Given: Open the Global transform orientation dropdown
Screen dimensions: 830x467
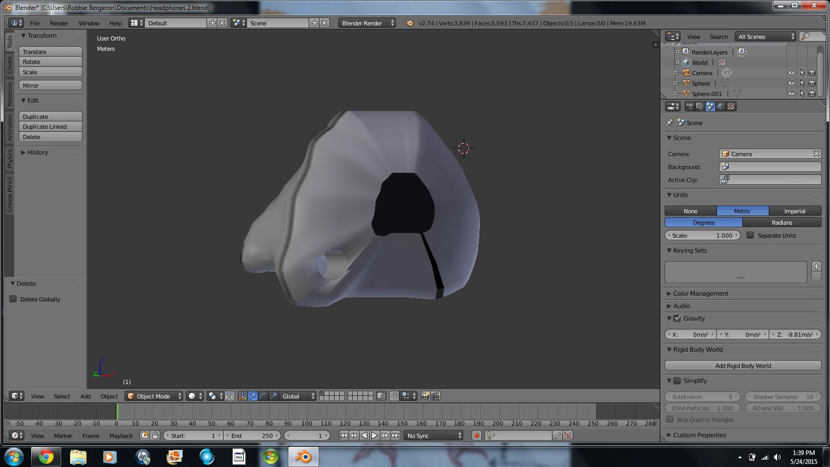Looking at the screenshot, I should pos(297,396).
